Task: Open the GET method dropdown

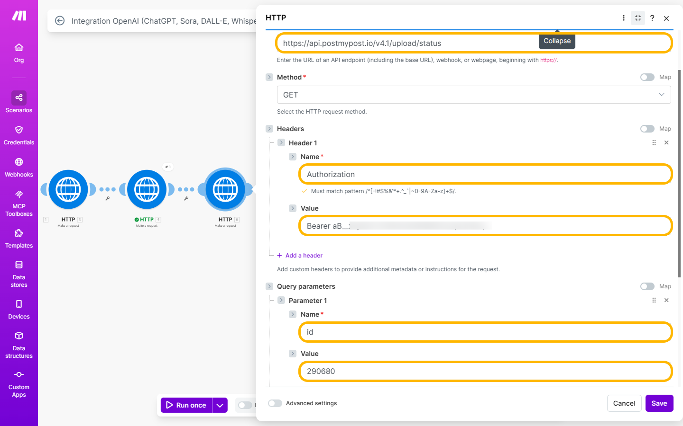Action: coord(473,95)
